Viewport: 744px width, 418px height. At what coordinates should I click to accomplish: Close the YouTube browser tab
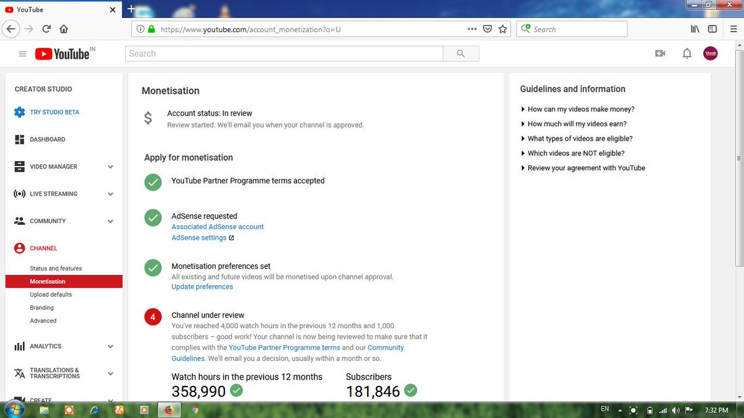click(x=113, y=10)
